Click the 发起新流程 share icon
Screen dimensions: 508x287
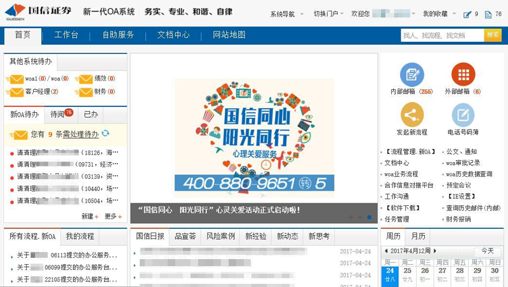click(x=411, y=115)
